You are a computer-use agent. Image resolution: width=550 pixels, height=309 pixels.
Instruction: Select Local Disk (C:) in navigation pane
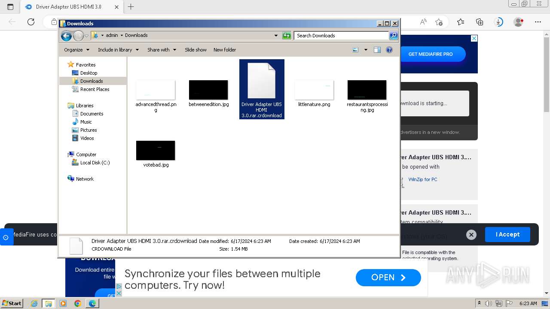(x=95, y=163)
